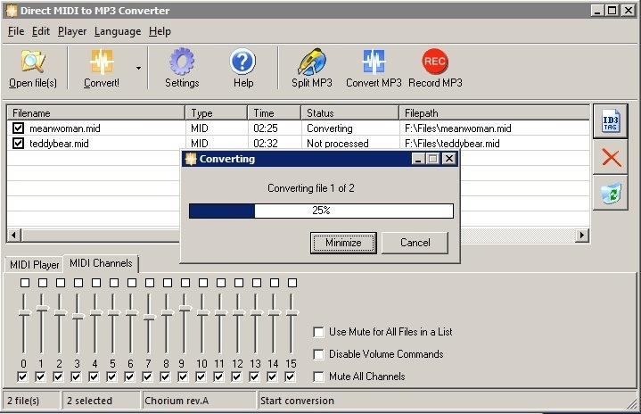Check Disable Volume Commands option

click(x=318, y=354)
